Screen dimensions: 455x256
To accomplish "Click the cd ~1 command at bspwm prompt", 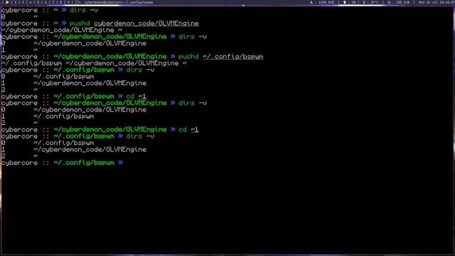I will pos(136,96).
